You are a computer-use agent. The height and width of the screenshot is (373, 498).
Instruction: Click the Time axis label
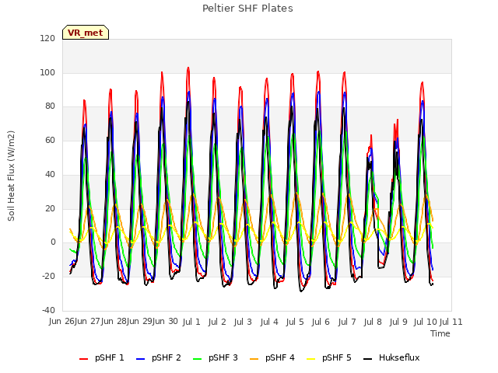point(440,333)
